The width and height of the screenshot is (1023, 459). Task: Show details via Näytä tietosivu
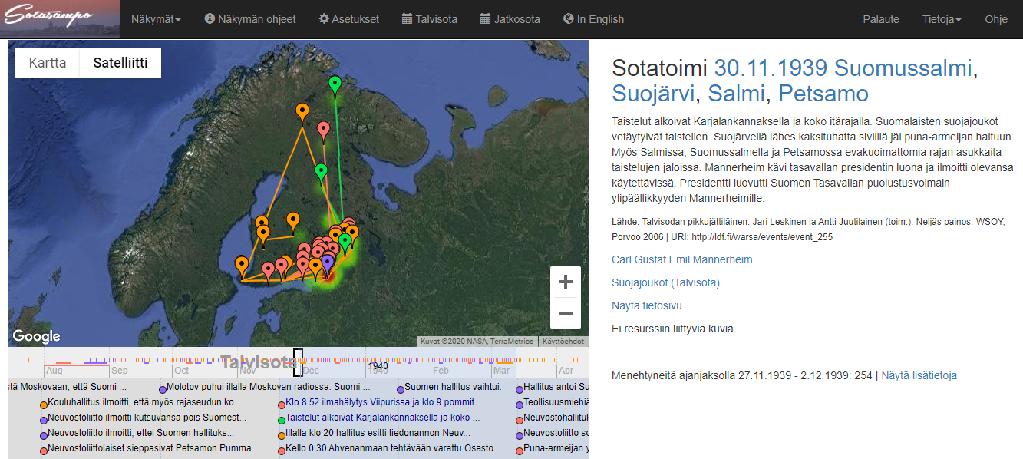point(646,305)
